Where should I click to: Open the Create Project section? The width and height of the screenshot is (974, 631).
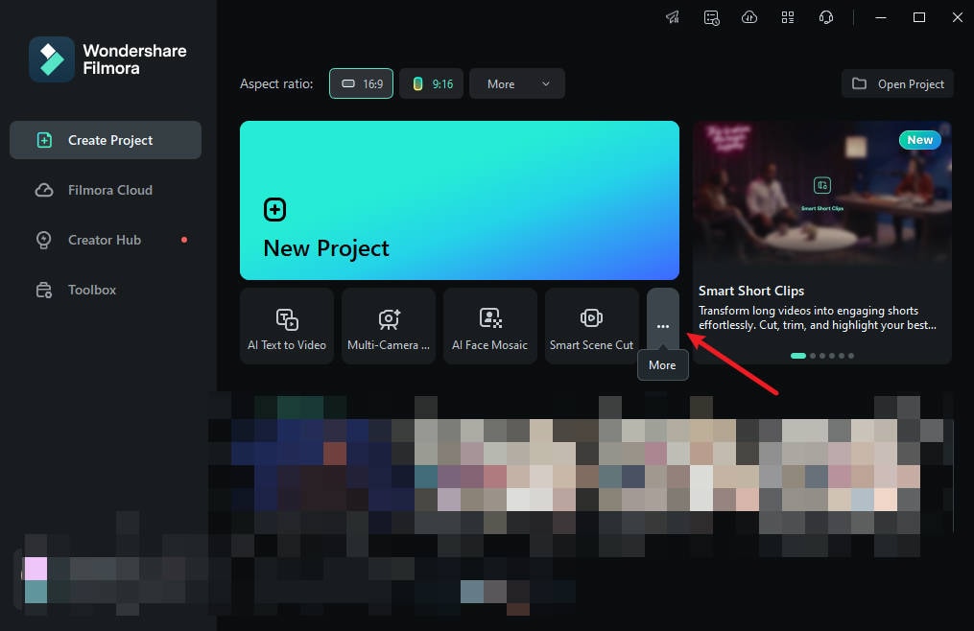[x=106, y=140]
